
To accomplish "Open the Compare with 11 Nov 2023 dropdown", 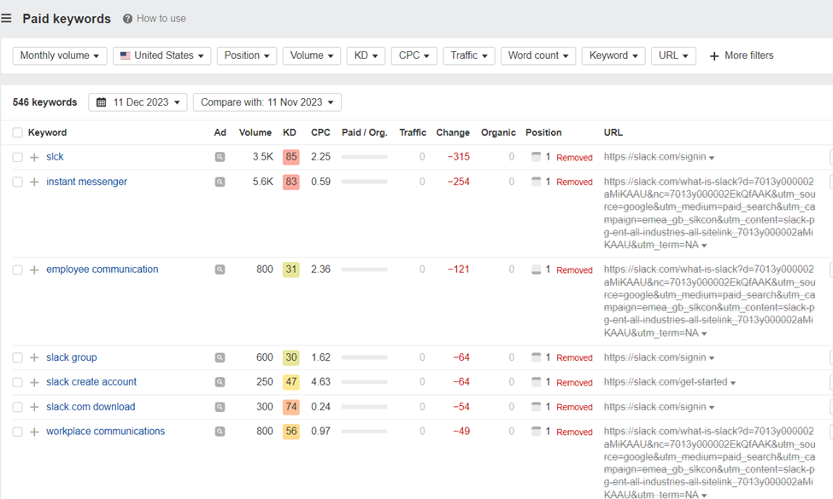I will click(x=267, y=102).
